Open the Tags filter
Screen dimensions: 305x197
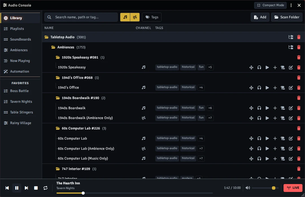[x=152, y=17]
